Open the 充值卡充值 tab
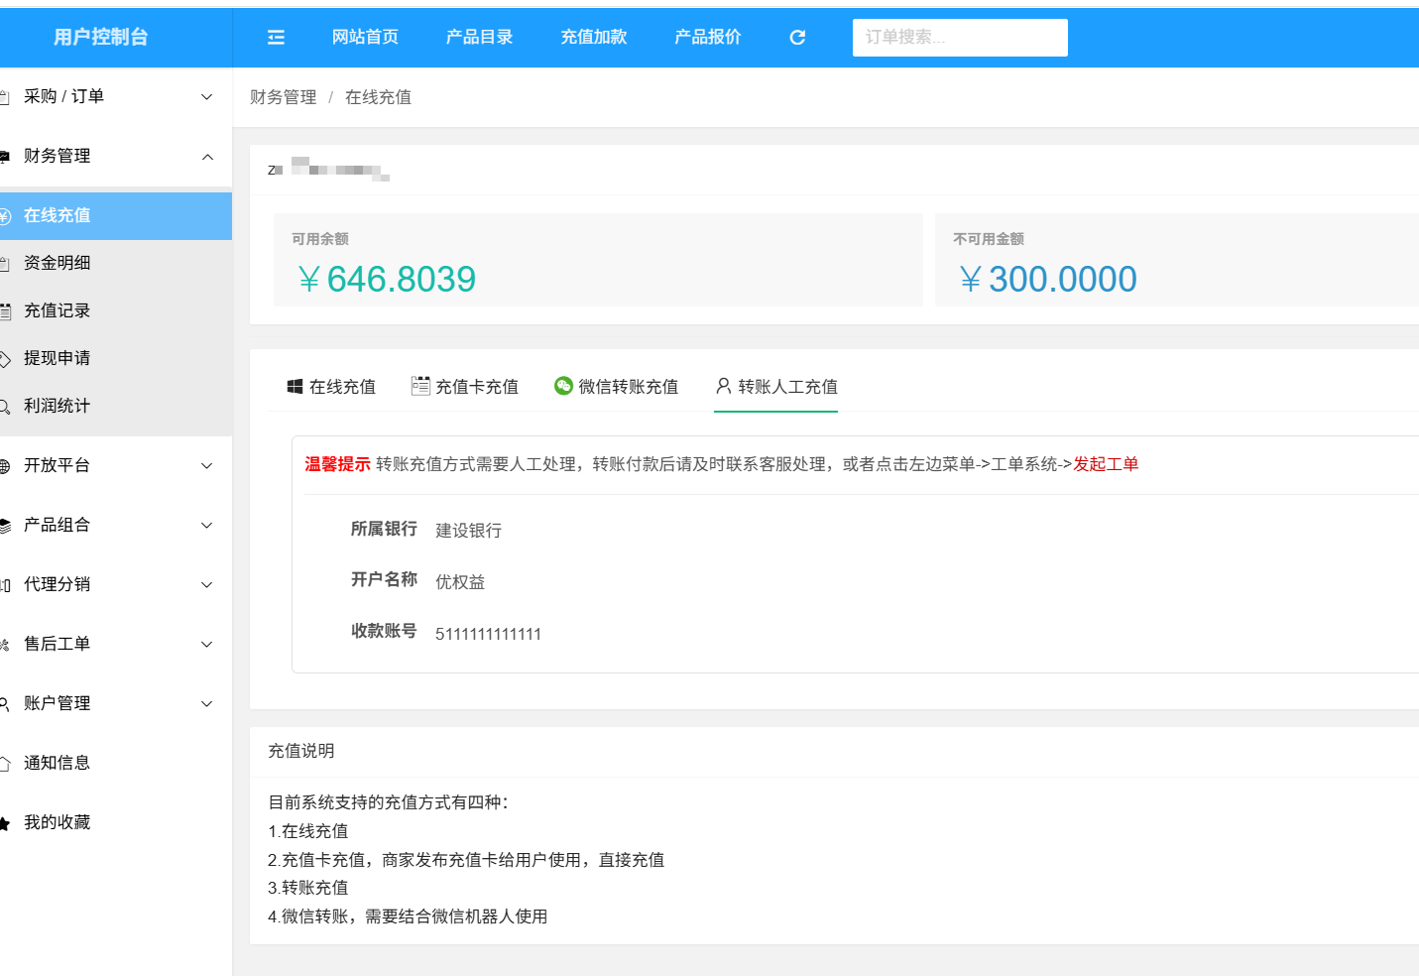This screenshot has width=1419, height=976. (x=476, y=387)
